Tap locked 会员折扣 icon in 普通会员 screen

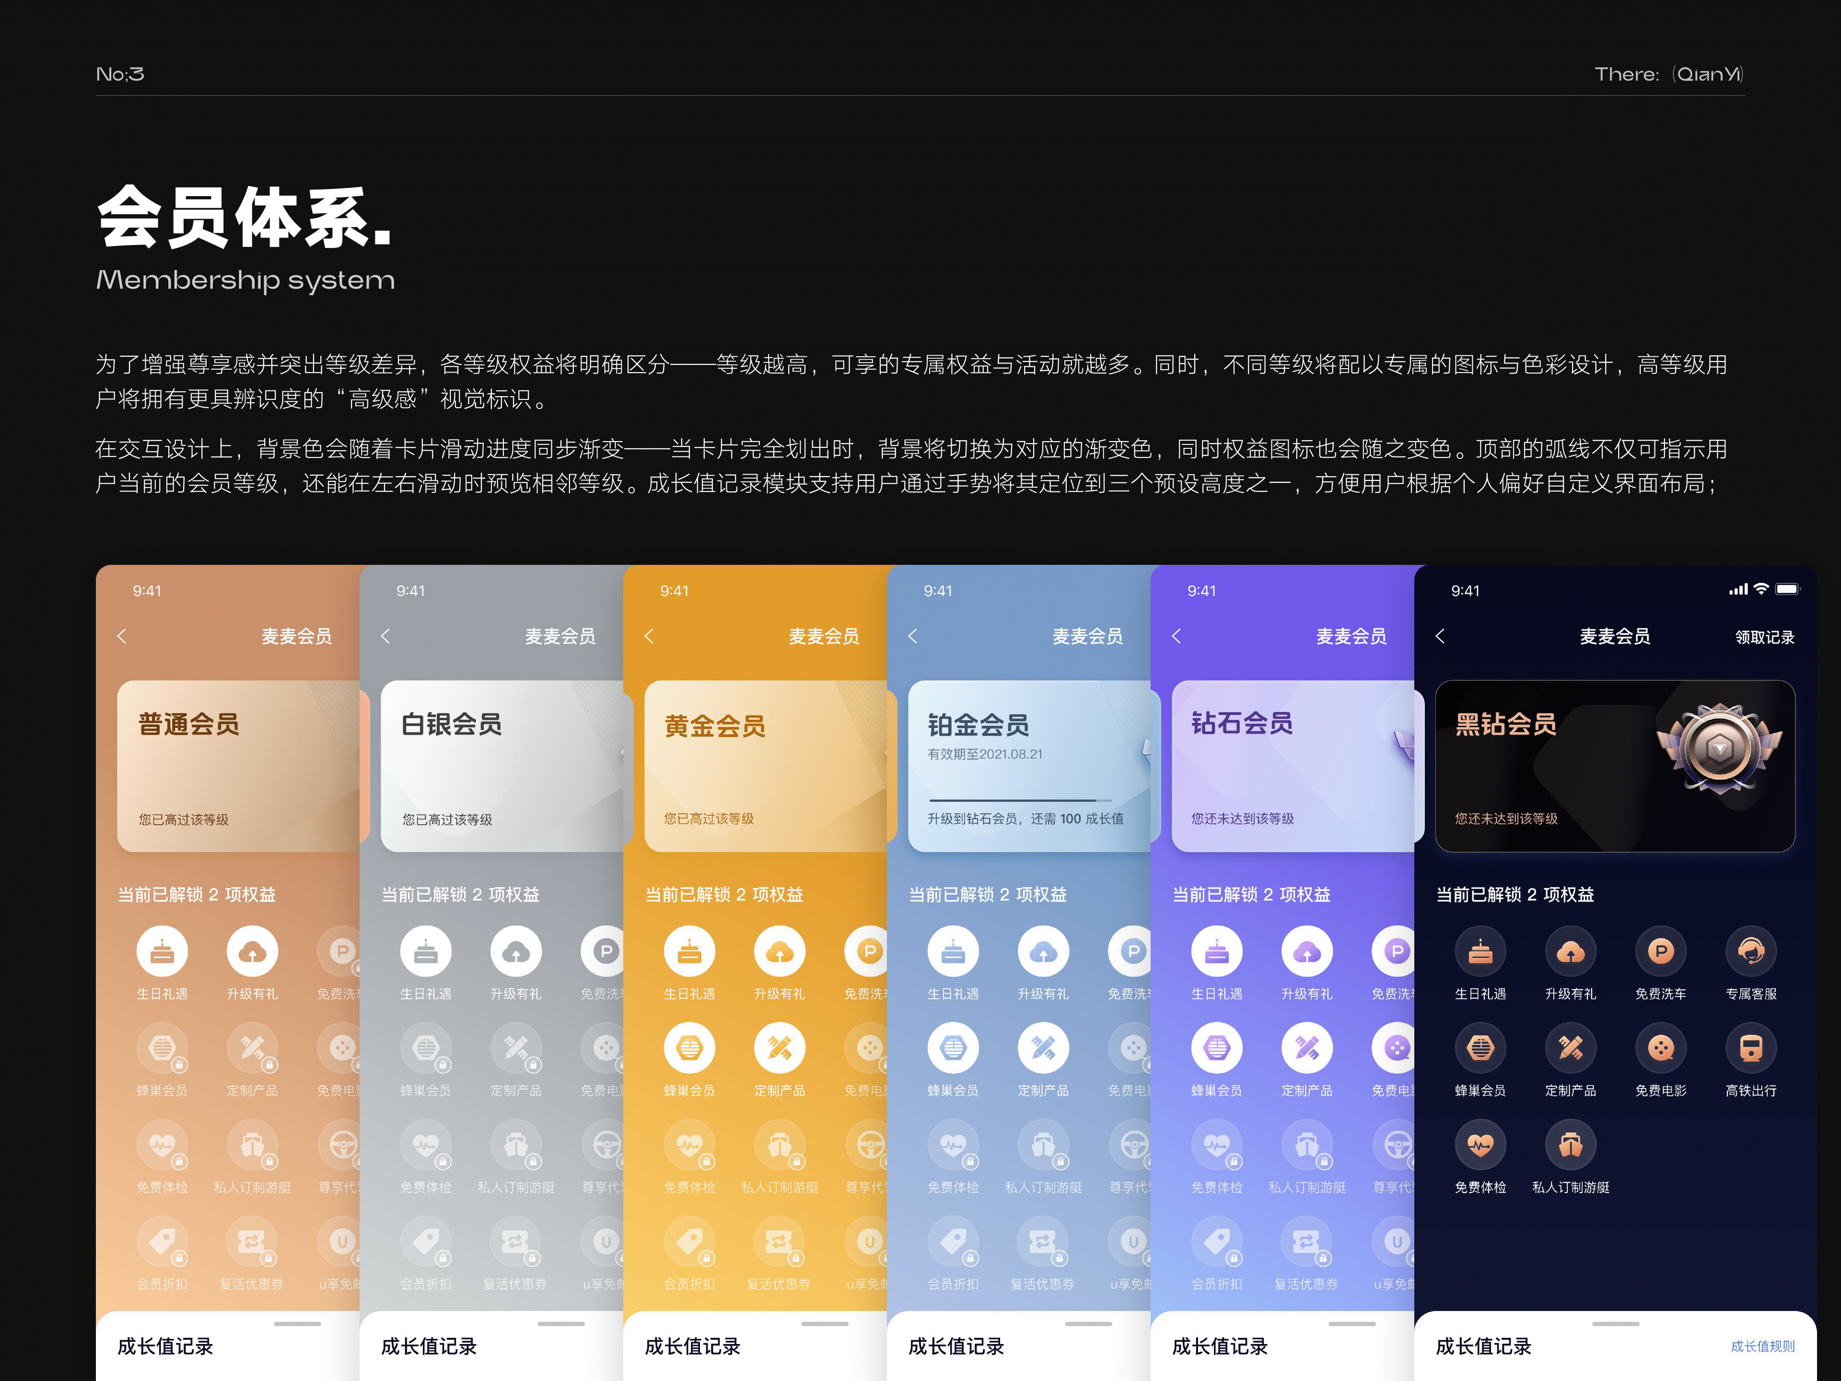163,1241
